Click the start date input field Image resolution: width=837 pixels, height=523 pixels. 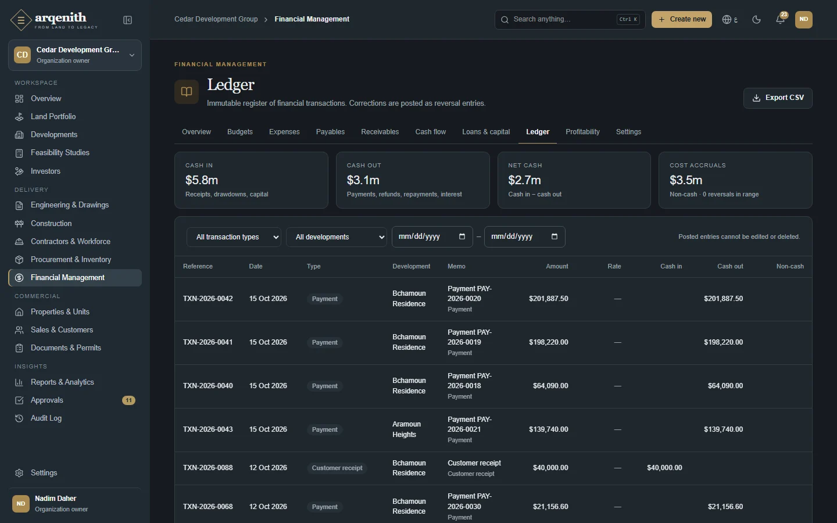tap(432, 237)
